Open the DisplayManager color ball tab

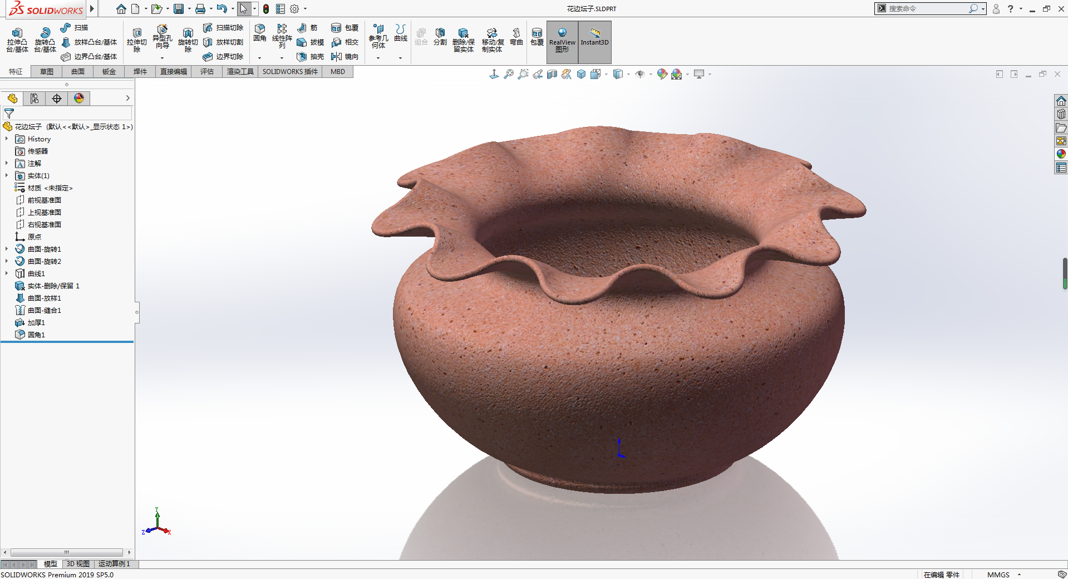coord(79,99)
